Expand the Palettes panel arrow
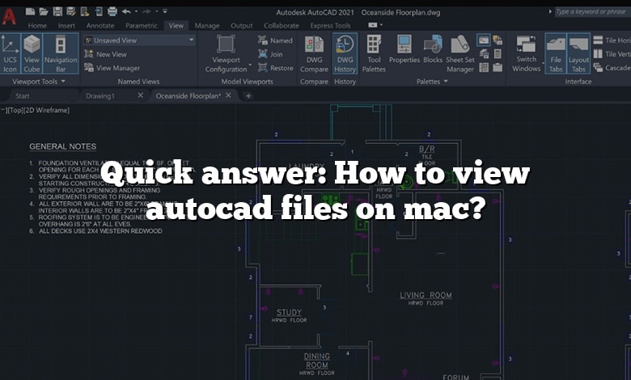This screenshot has width=631, height=380. 447,82
